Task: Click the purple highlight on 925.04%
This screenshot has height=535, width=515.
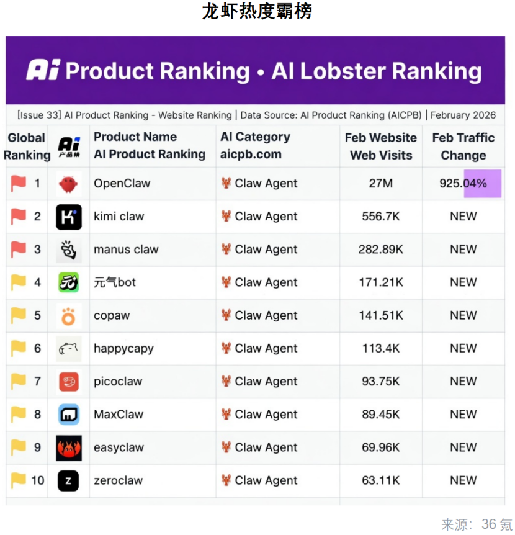Action: (x=483, y=184)
